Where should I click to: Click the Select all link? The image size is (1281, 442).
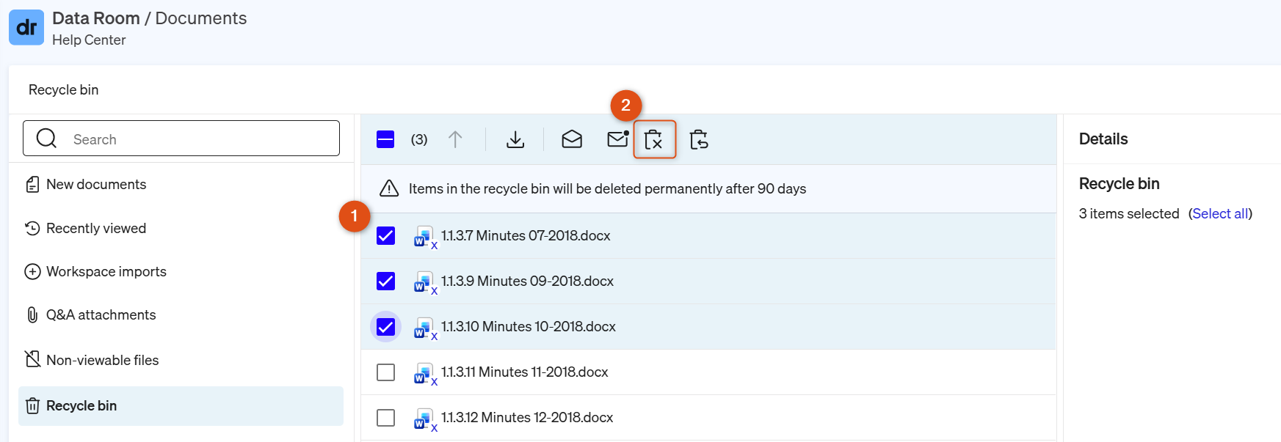coord(1220,213)
